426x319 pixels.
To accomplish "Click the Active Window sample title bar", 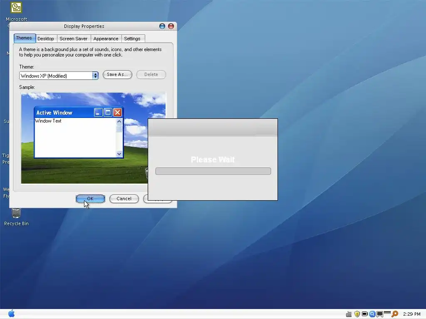I will point(79,112).
